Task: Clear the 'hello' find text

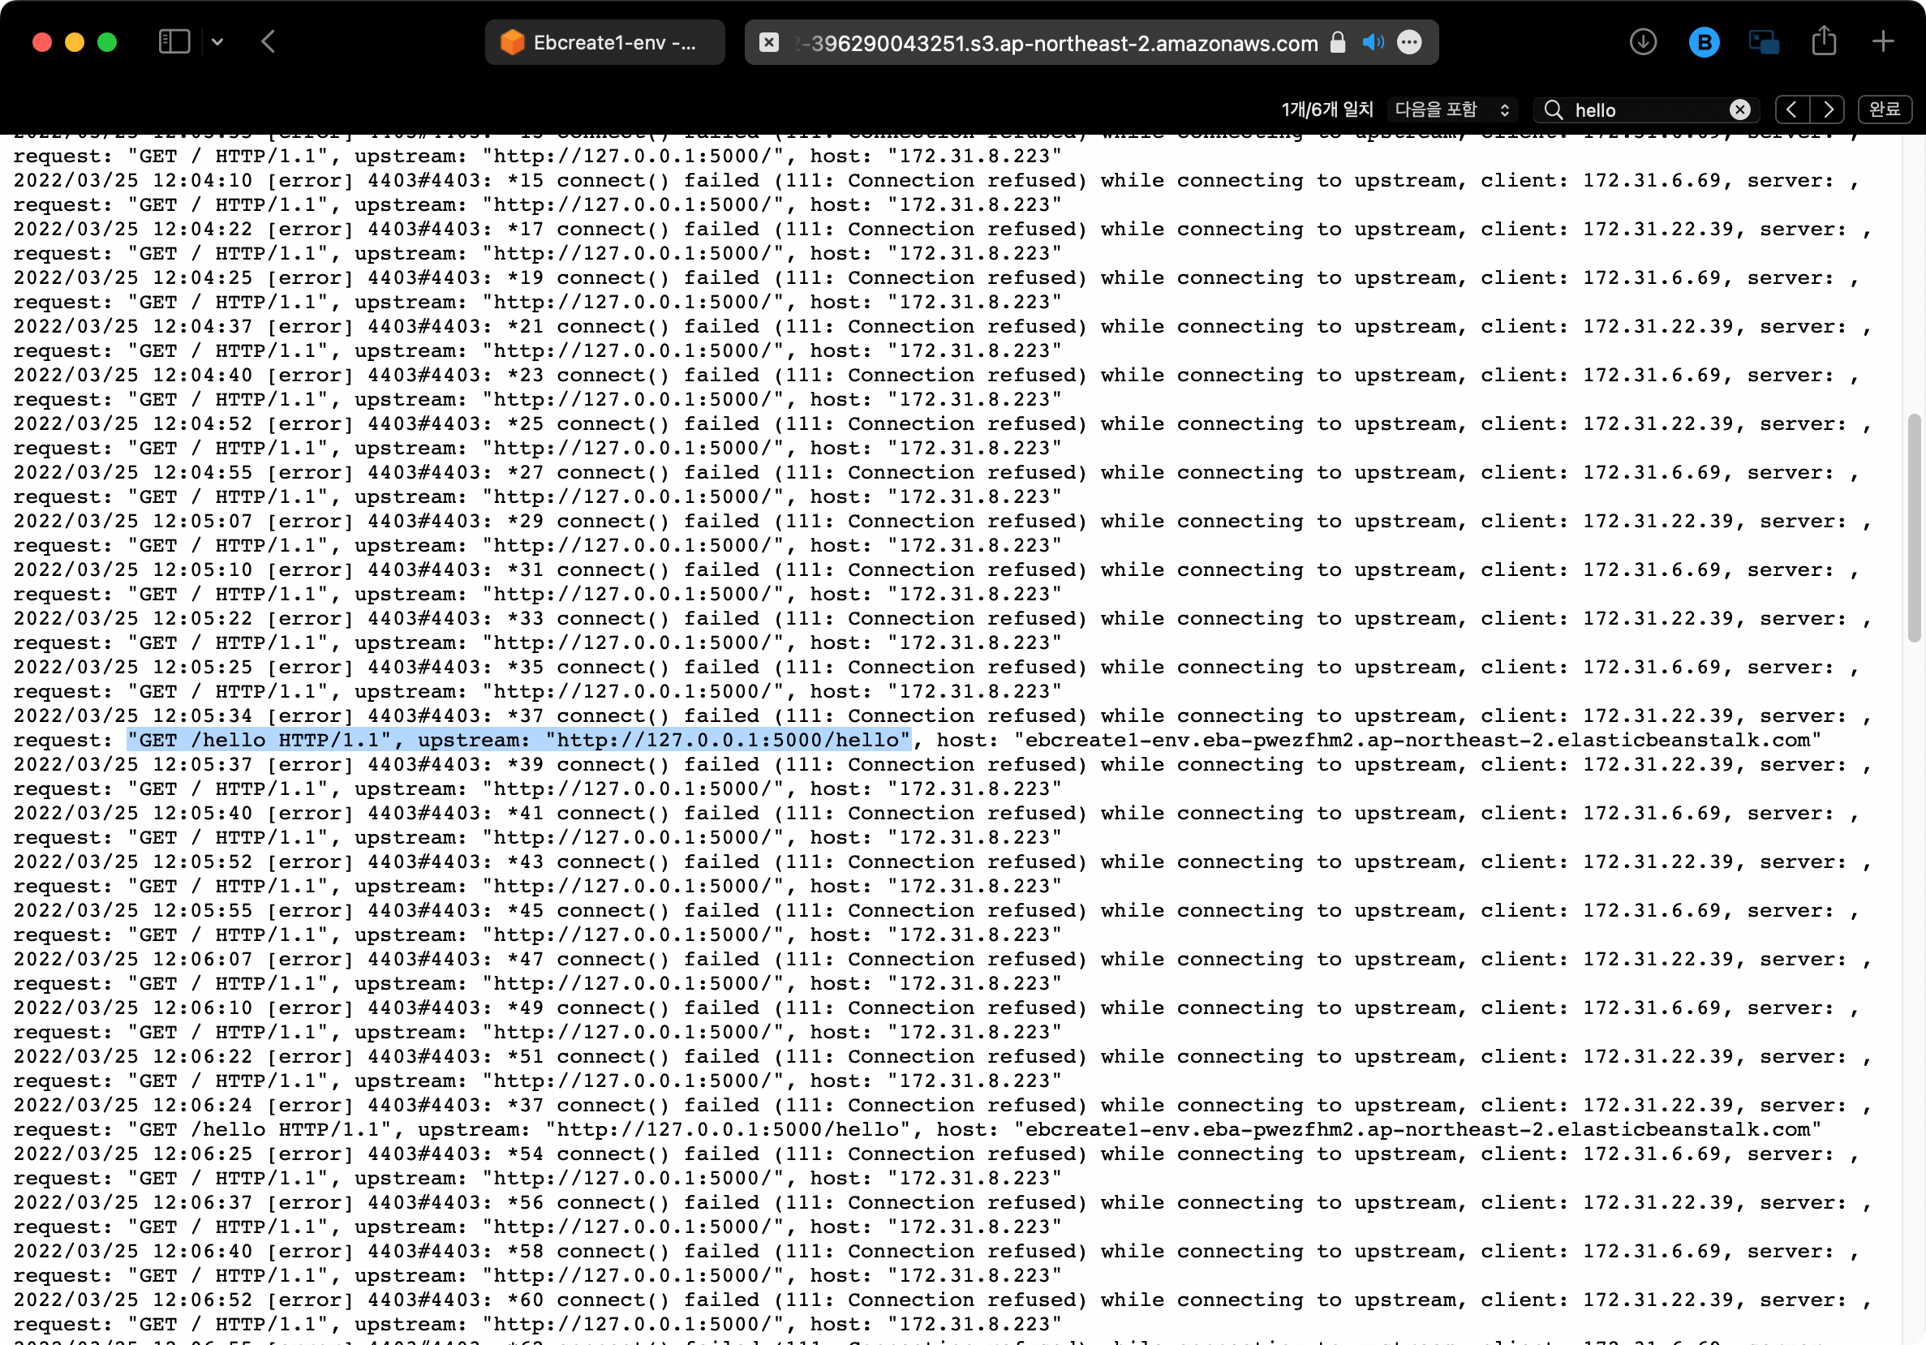Action: [1739, 110]
